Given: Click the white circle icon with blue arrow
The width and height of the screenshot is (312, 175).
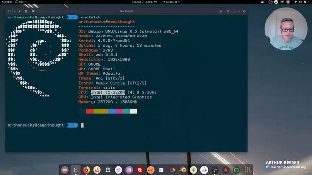Looking at the screenshot, I should click(204, 170).
